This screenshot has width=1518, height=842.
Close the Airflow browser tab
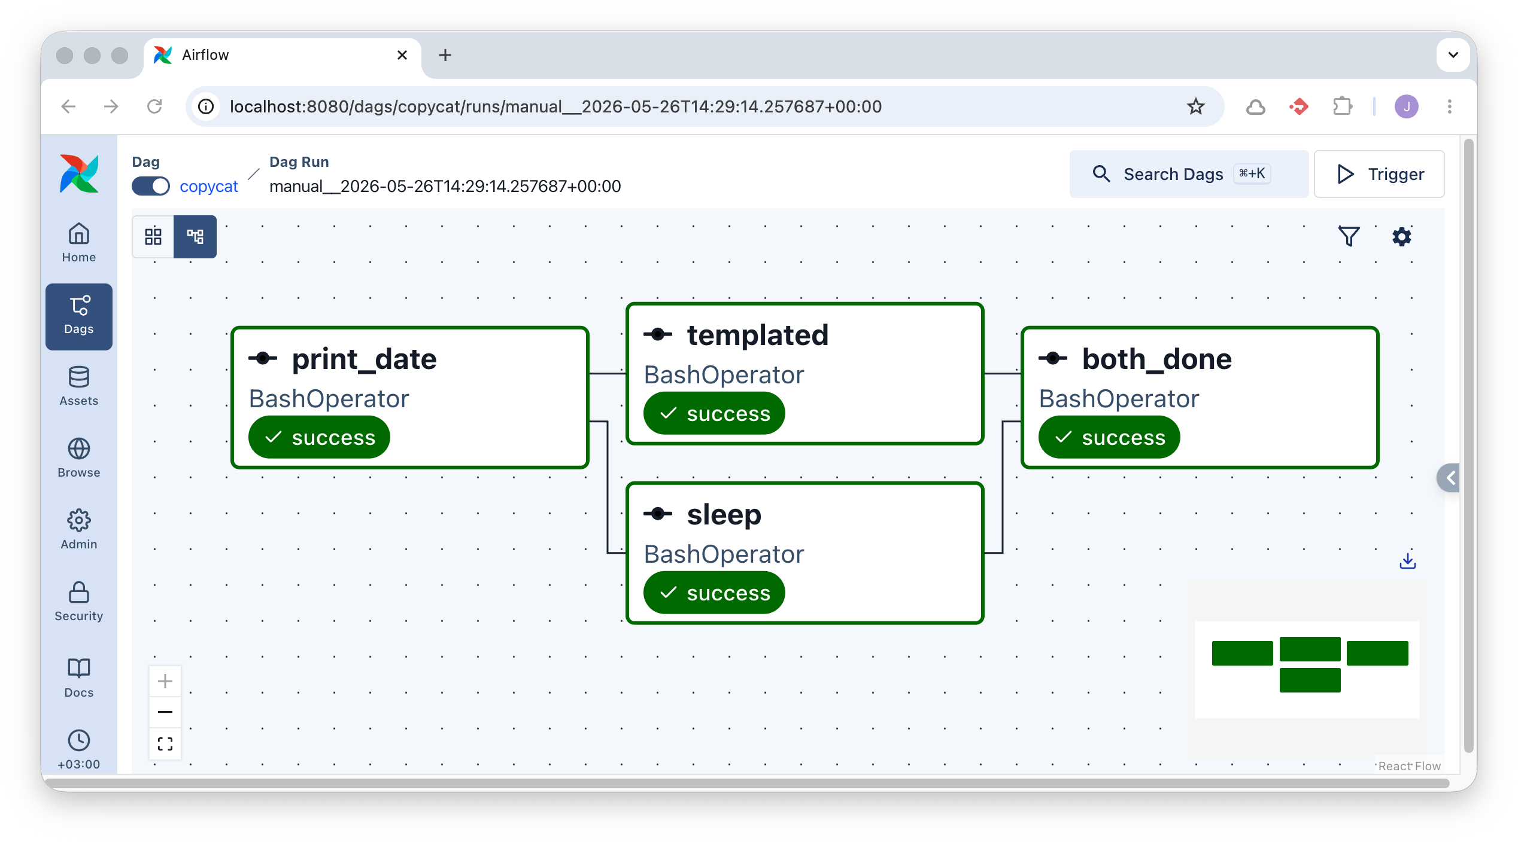click(x=402, y=55)
